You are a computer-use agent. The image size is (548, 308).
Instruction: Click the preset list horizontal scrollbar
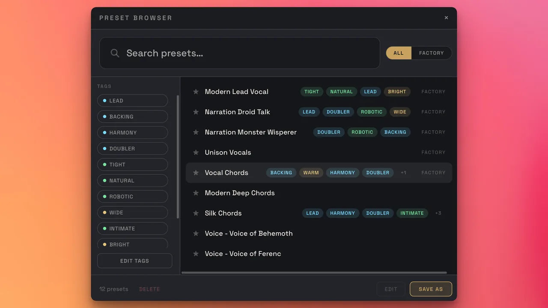coord(314,272)
